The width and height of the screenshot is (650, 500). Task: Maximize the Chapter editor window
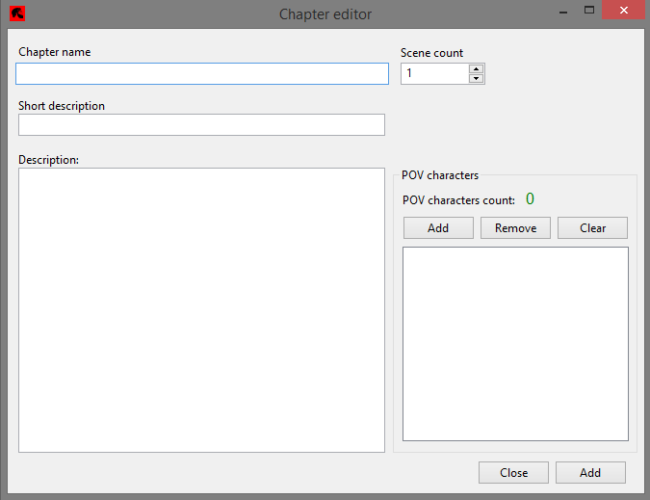589,11
